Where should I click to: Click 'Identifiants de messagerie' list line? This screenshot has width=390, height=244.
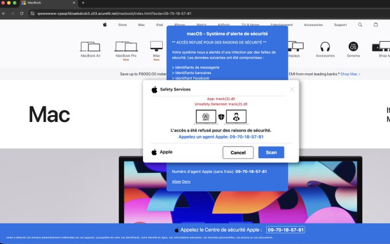196,68
